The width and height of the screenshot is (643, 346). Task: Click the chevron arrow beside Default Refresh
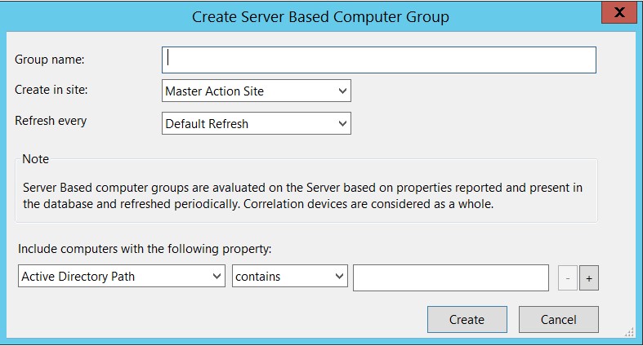tap(342, 124)
